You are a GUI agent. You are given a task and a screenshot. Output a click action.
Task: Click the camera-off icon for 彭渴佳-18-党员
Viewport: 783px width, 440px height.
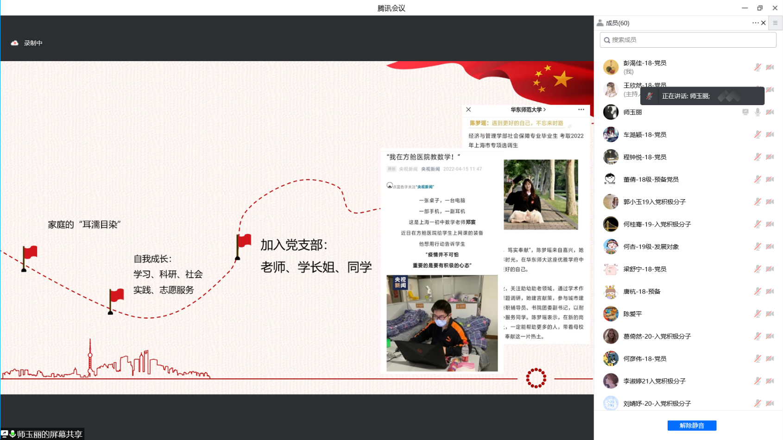[770, 67]
